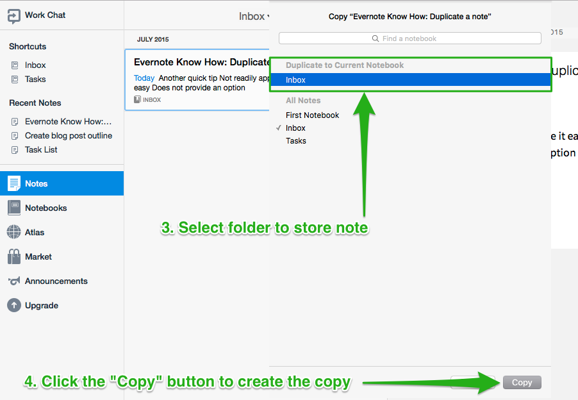The image size is (578, 400).
Task: Click the Market shopping bag icon
Action: [x=14, y=256]
